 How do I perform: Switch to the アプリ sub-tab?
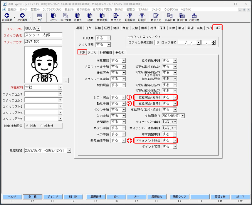92,53
